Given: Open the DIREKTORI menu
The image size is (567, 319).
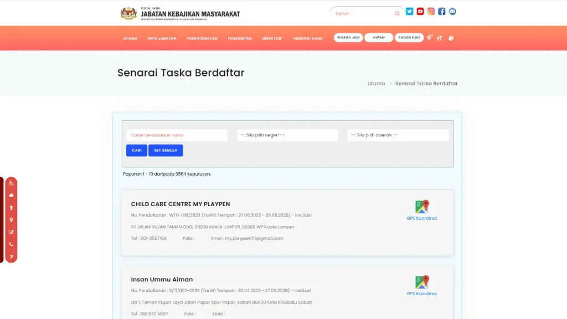Looking at the screenshot, I should [272, 38].
